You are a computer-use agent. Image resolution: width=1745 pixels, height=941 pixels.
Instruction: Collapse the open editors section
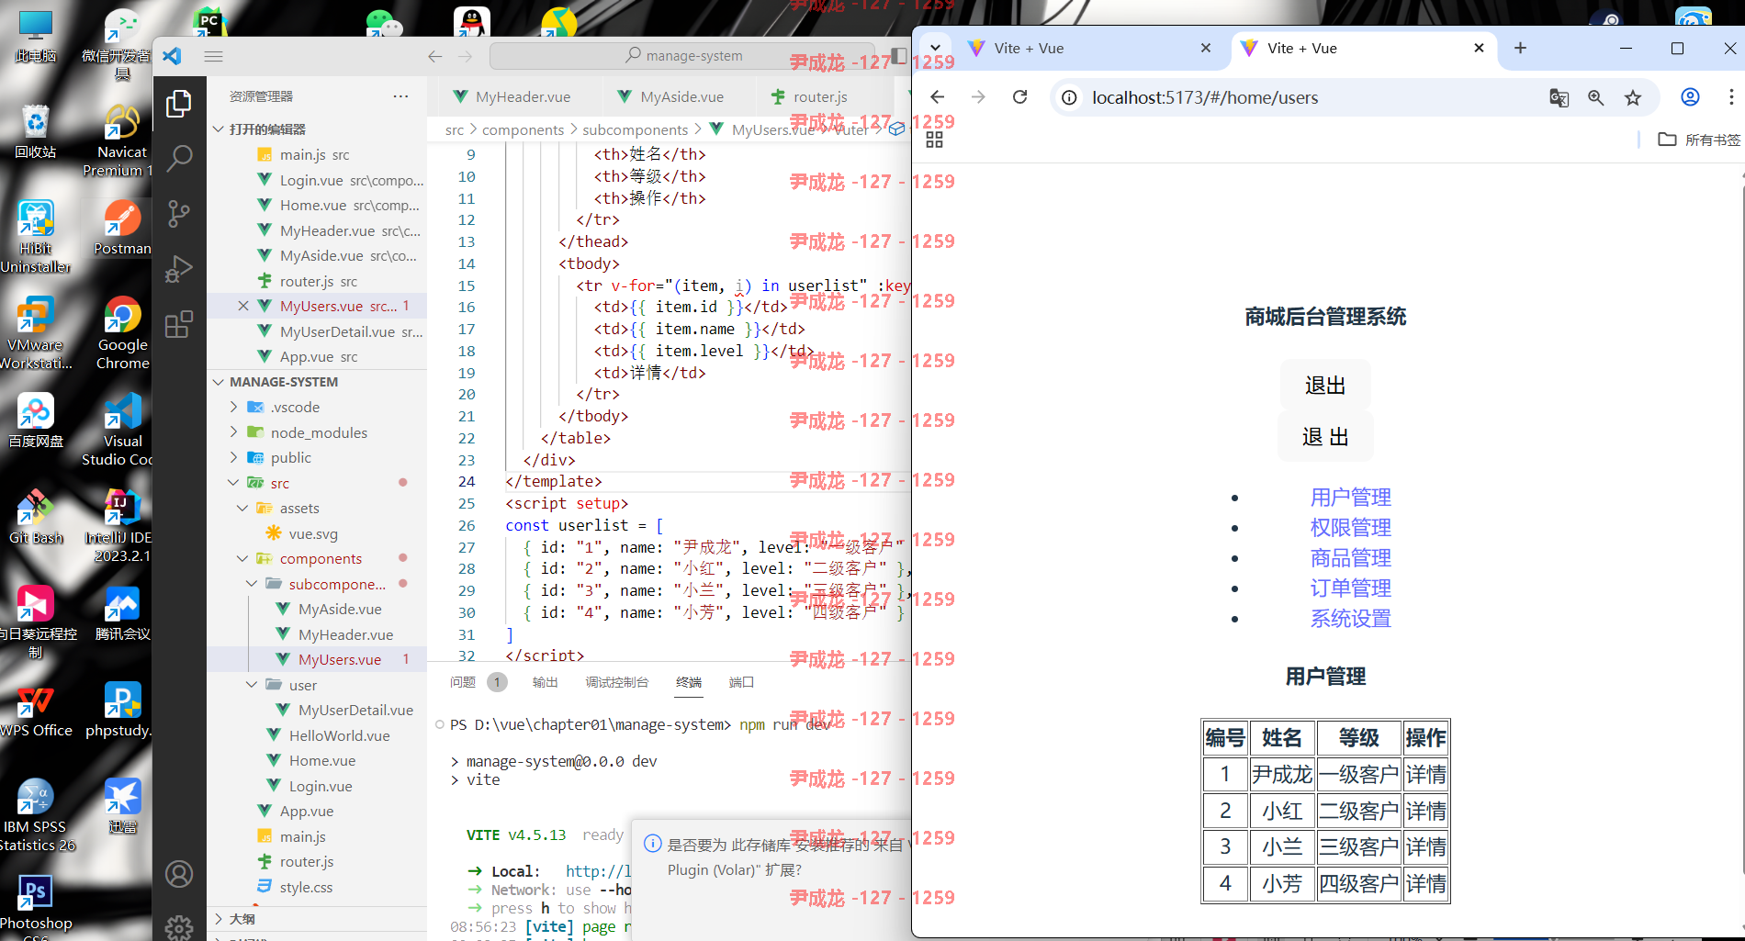219,129
